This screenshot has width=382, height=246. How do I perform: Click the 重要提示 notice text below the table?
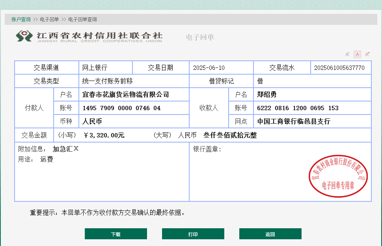[107, 212]
